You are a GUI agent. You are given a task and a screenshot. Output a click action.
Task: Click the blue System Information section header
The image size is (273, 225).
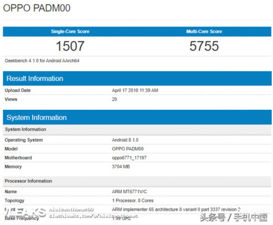click(x=137, y=118)
